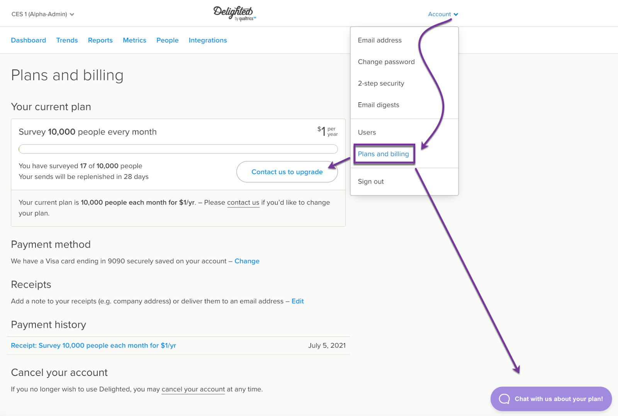Click the Payment history heading
This screenshot has height=416, width=618.
tap(49, 325)
